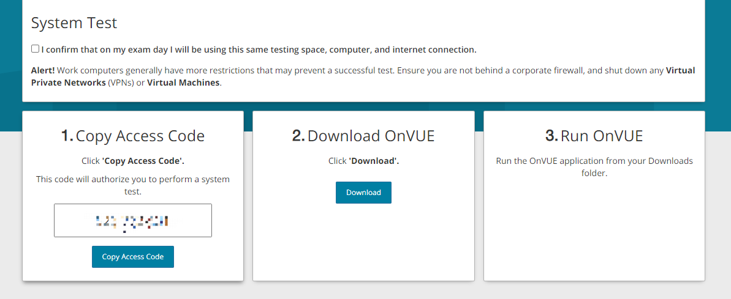Select the access code input field

(x=133, y=220)
